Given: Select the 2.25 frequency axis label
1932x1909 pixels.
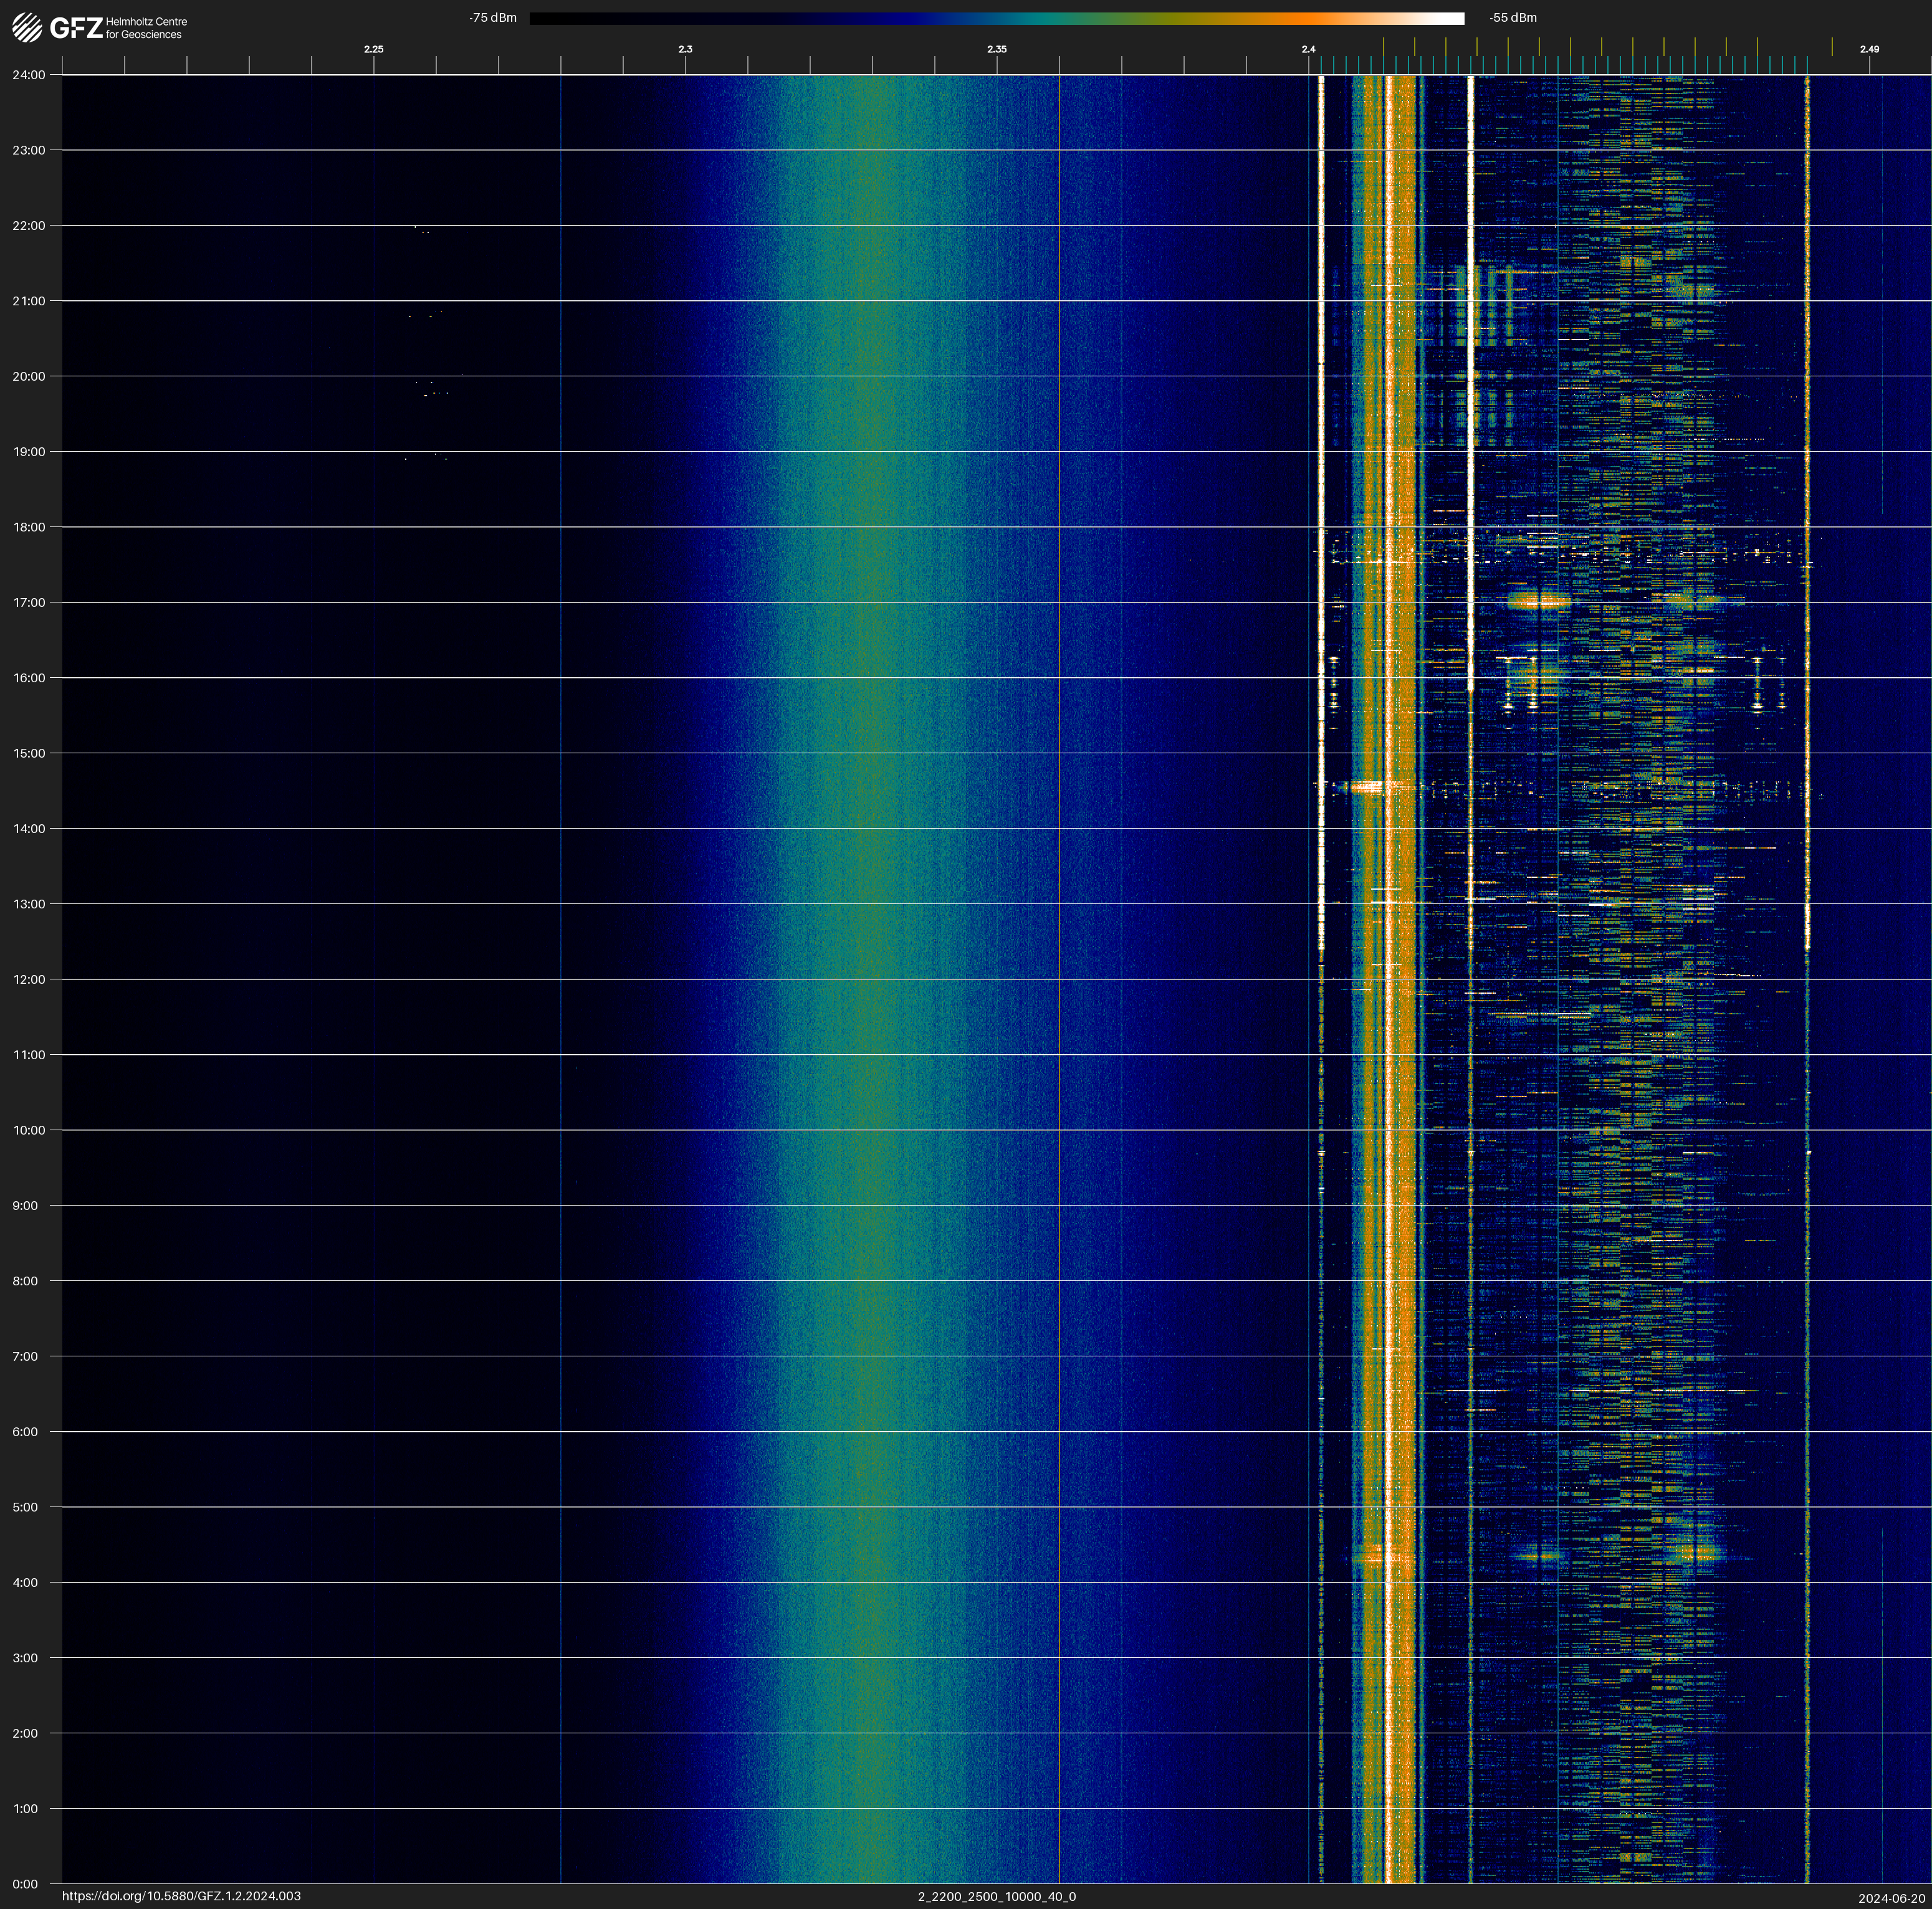Looking at the screenshot, I should click(373, 49).
